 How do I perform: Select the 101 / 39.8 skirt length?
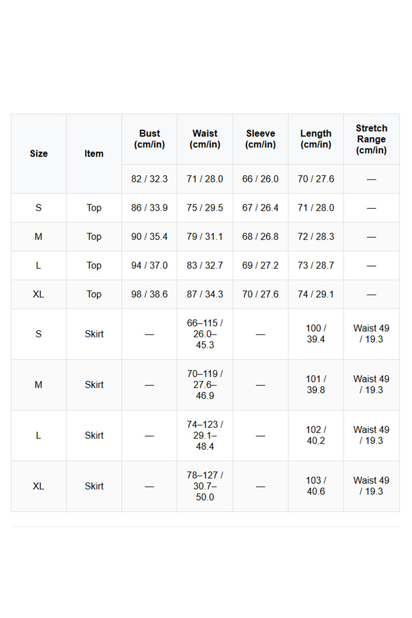point(316,385)
